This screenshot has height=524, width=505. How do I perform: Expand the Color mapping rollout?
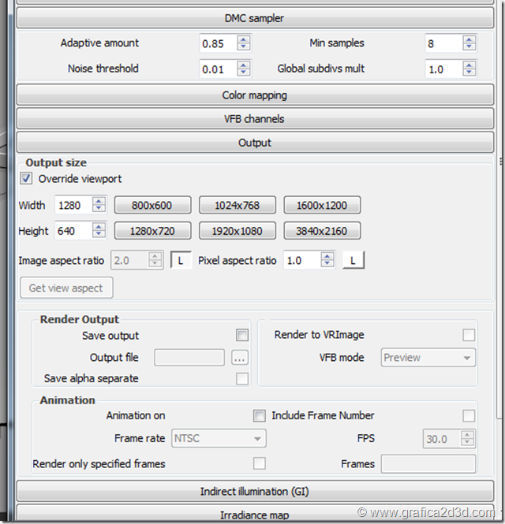(x=254, y=95)
